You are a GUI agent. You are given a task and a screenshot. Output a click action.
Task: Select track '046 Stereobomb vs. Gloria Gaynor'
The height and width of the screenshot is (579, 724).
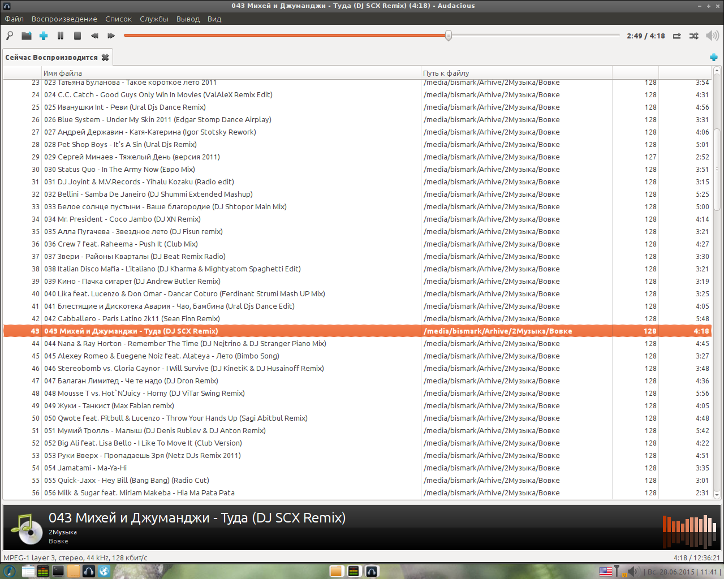356,369
